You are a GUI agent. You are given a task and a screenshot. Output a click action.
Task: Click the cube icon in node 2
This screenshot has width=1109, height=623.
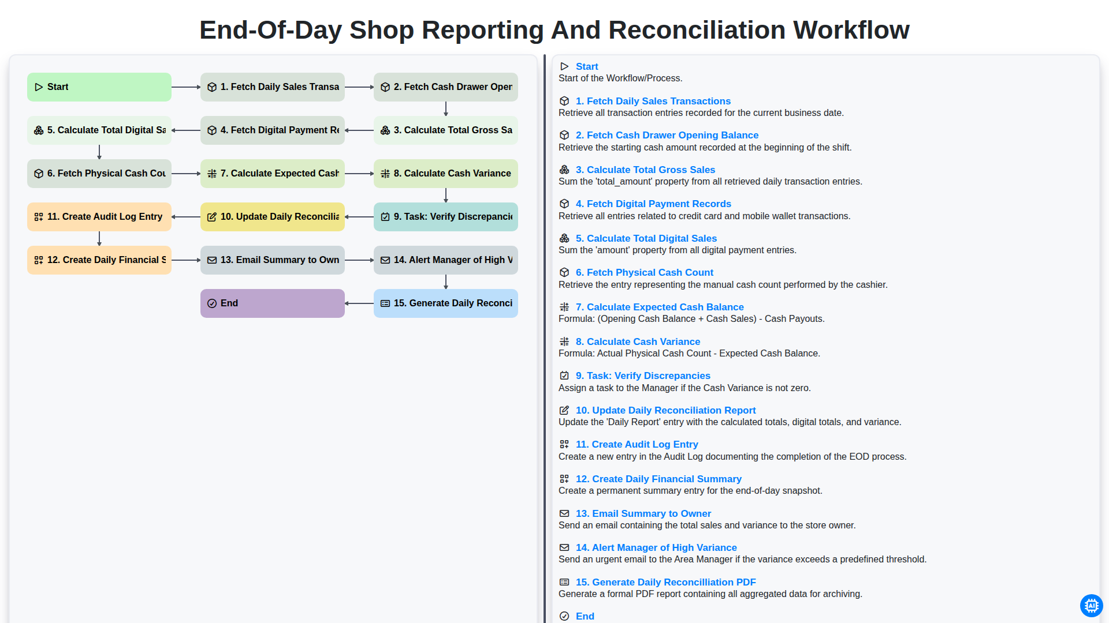tap(385, 87)
